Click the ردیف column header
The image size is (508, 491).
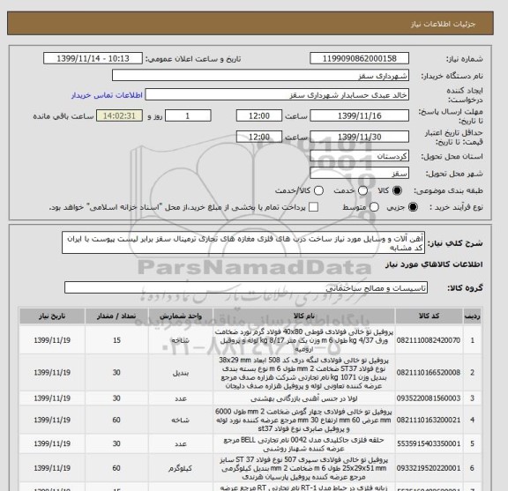coord(473,316)
